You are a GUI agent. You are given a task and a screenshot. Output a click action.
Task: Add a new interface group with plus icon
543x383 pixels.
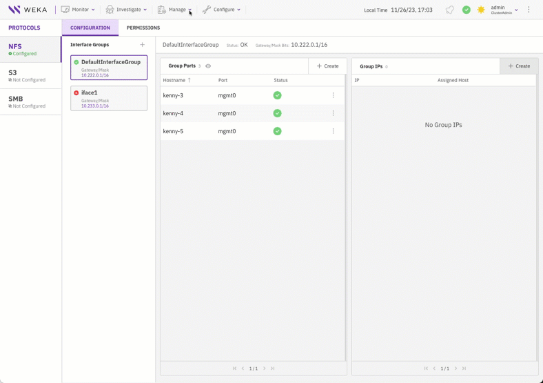click(143, 45)
